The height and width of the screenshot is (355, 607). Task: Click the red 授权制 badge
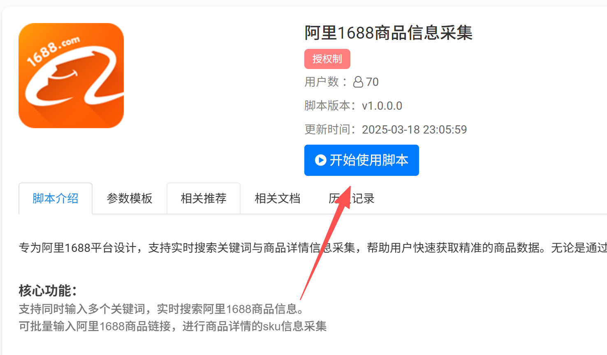point(327,59)
